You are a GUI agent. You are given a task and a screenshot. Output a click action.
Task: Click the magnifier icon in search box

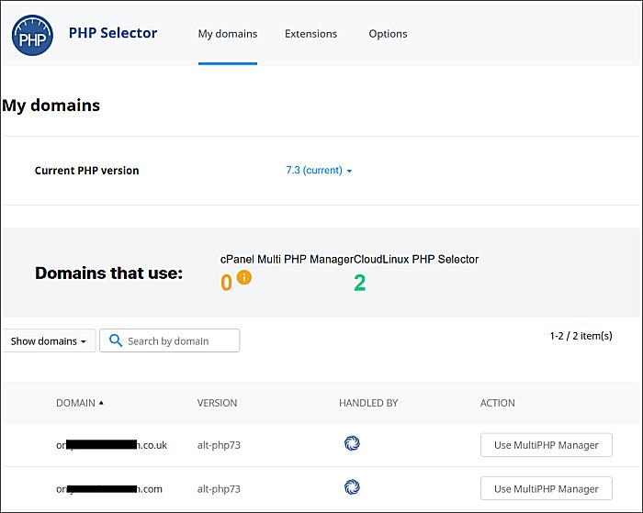(x=115, y=341)
